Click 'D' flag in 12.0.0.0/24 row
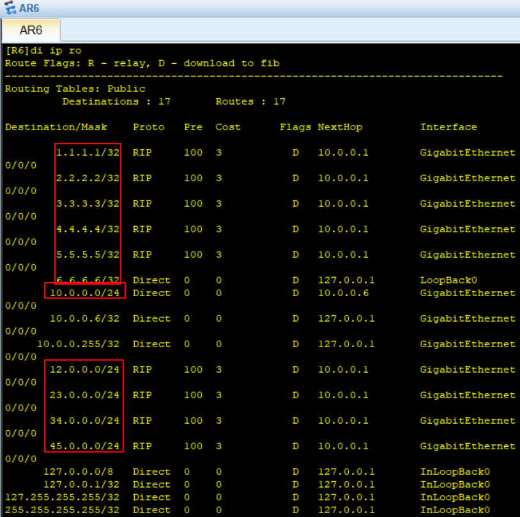Image resolution: width=520 pixels, height=517 pixels. [296, 370]
